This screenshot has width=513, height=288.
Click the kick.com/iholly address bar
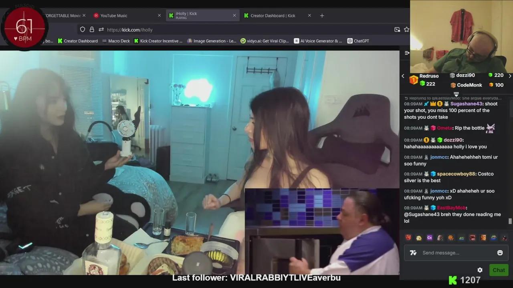(129, 30)
